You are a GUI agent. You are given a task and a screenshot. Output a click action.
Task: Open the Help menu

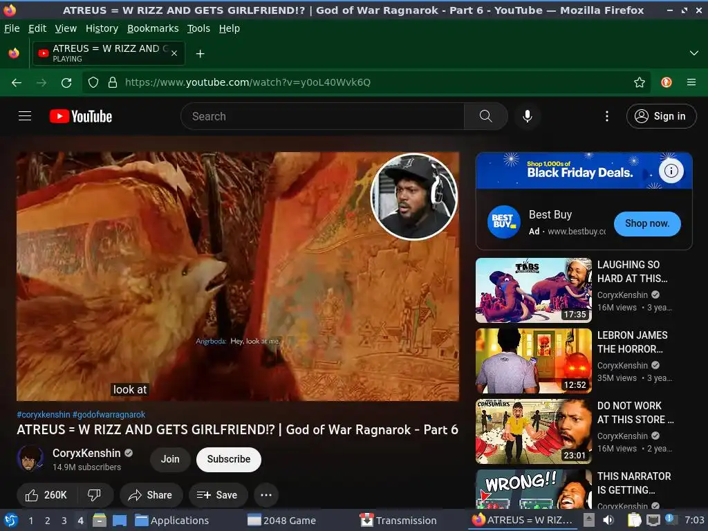point(230,28)
